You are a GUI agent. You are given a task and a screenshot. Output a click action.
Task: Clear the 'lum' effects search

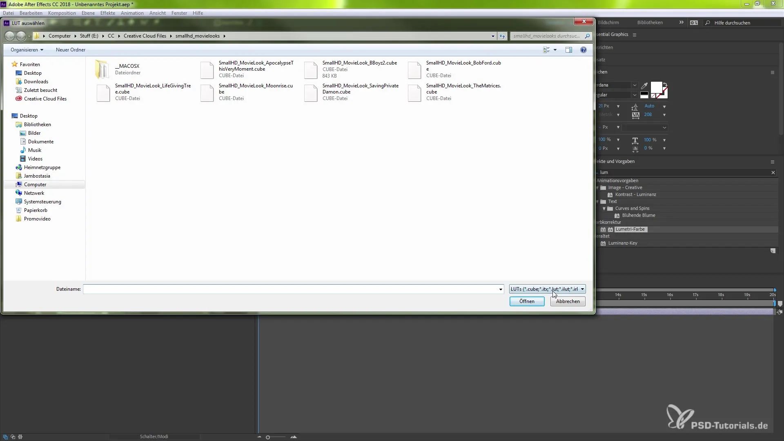(x=773, y=173)
